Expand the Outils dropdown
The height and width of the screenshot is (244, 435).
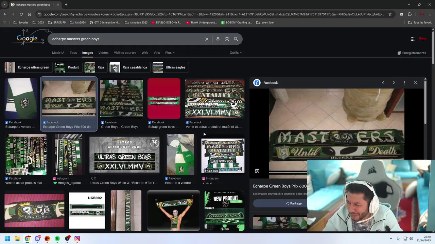(x=236, y=53)
